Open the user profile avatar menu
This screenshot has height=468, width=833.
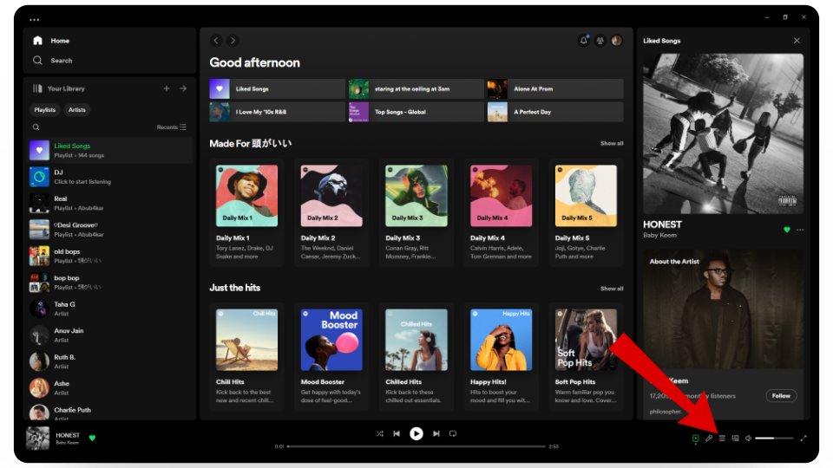click(x=617, y=41)
